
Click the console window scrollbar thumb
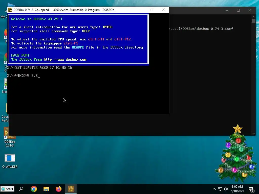coord(253,21)
